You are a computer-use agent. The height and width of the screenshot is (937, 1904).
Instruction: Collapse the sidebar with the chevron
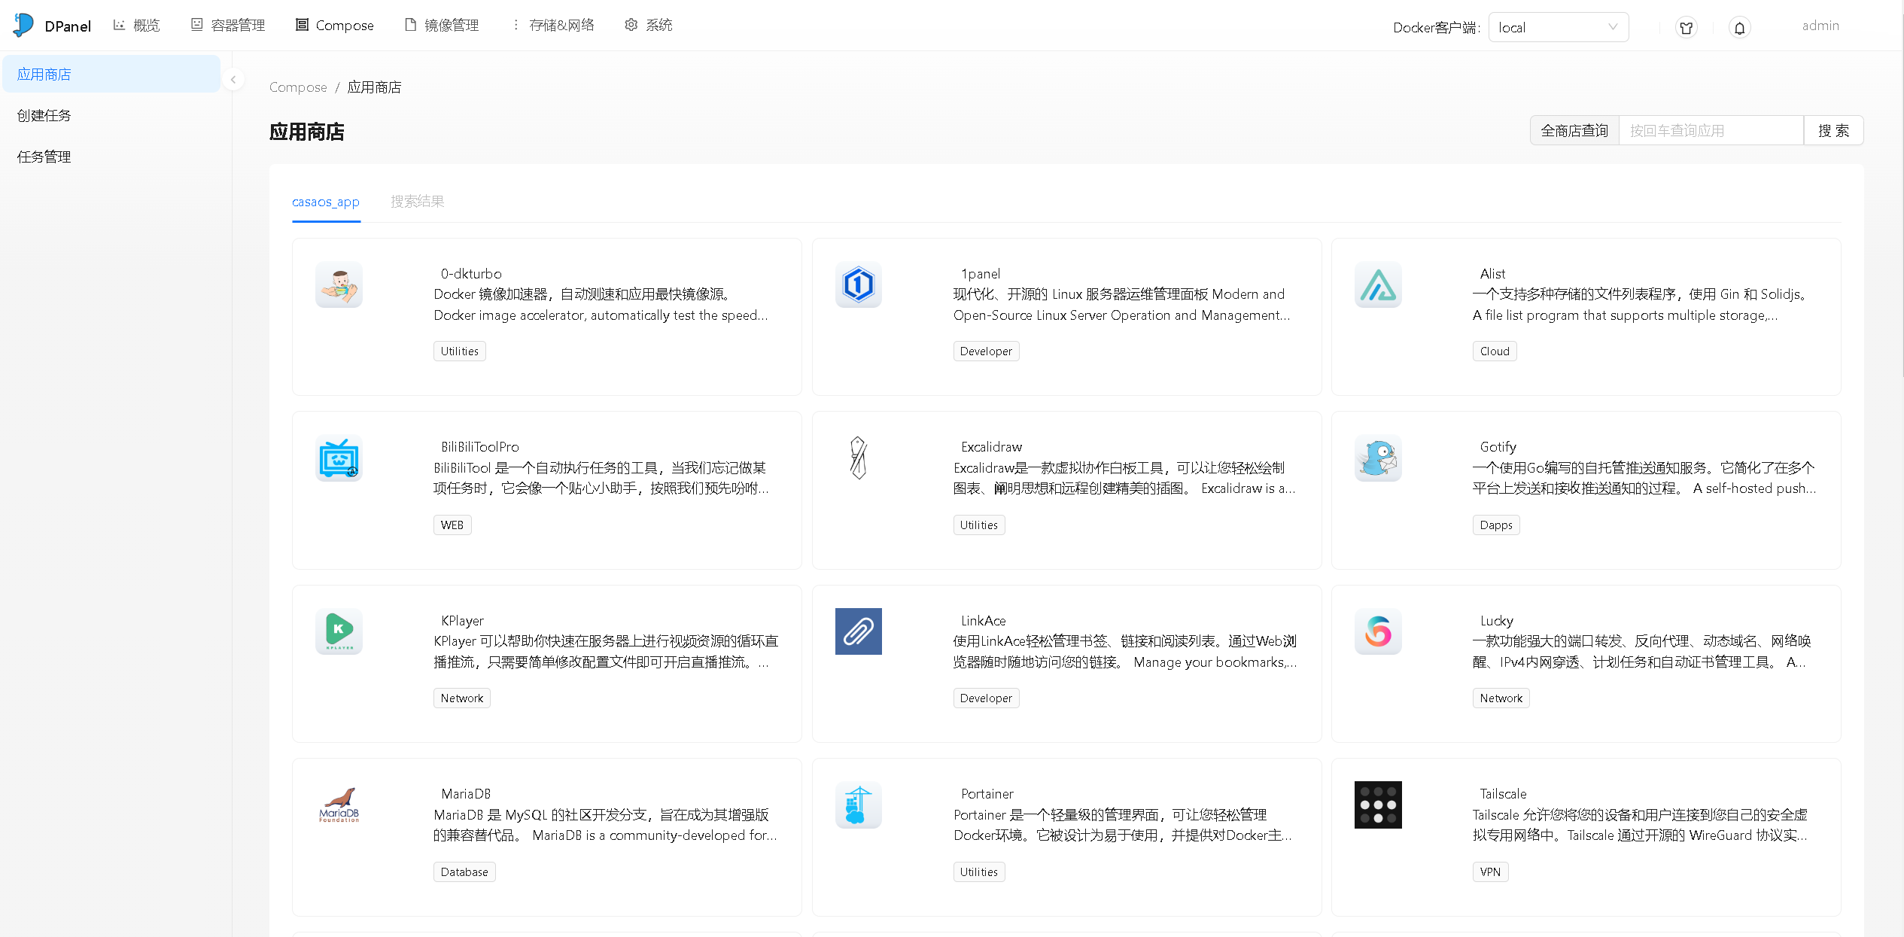point(233,80)
